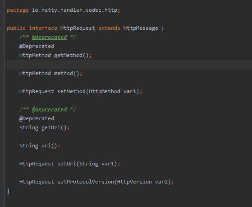Click the @deprecated javadoc tag above getMethod
The width and height of the screenshot is (252, 207).
tap(49, 37)
